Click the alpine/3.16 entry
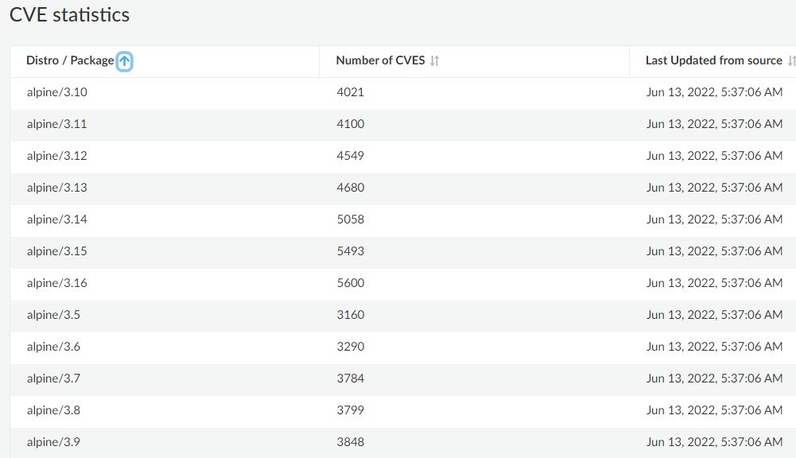Image resolution: width=796 pixels, height=458 pixels. (x=56, y=283)
